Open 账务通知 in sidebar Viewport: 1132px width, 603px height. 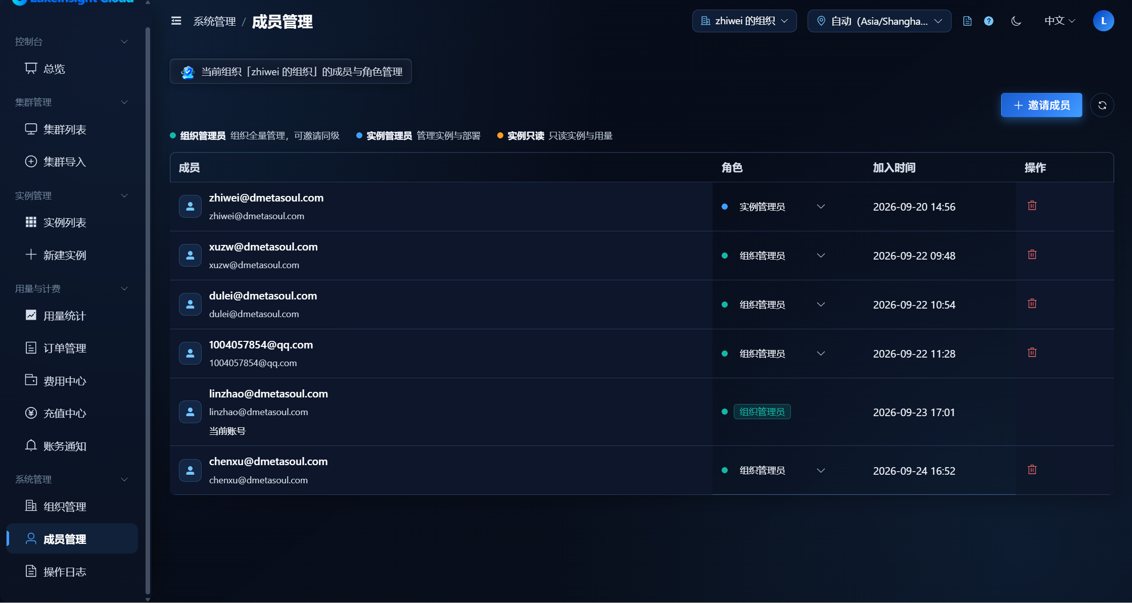click(72, 446)
